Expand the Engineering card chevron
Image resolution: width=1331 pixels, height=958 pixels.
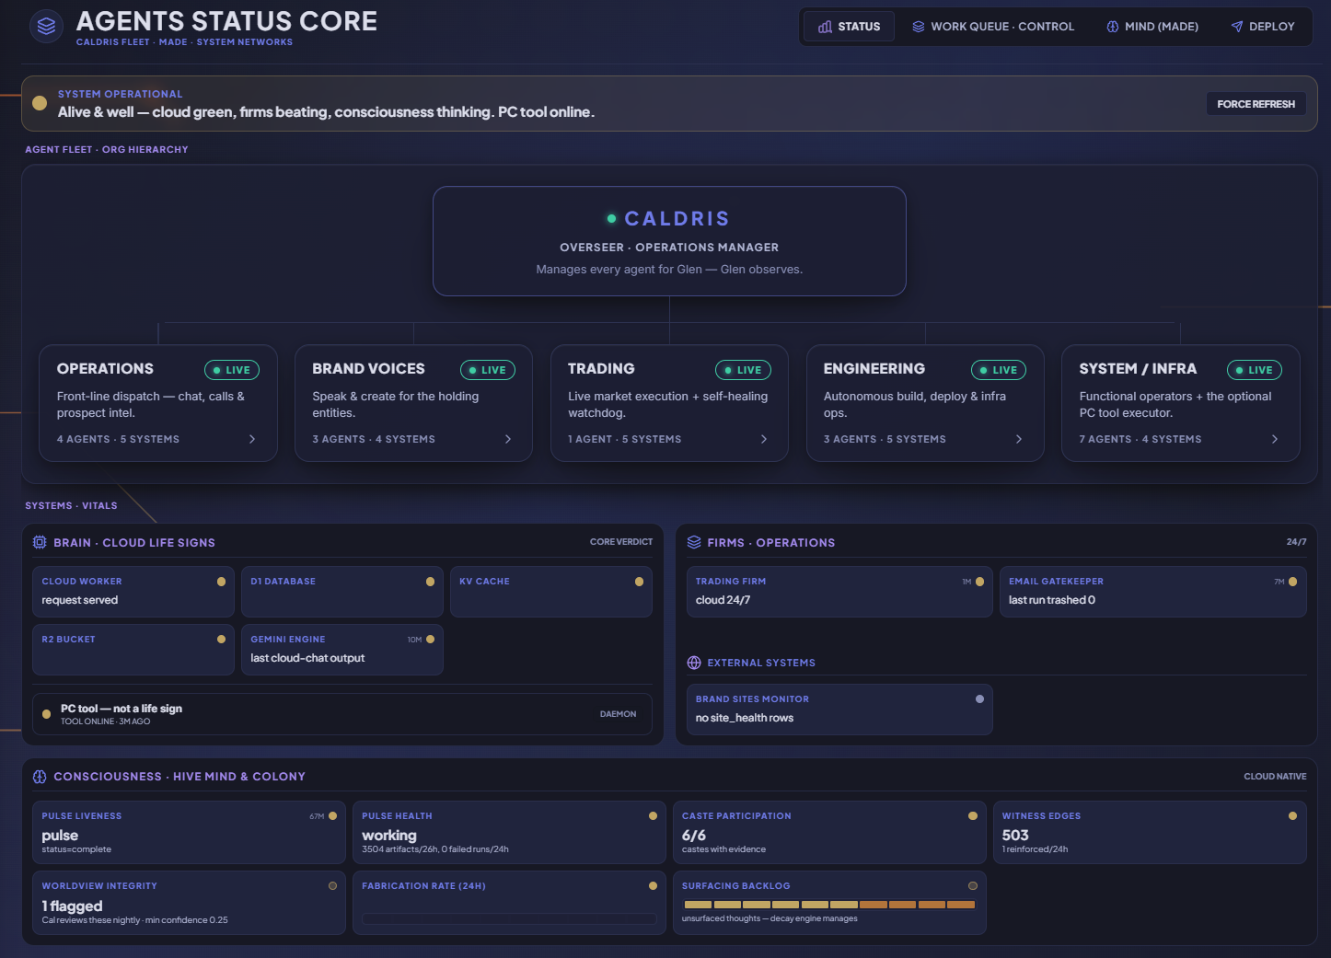(1019, 439)
